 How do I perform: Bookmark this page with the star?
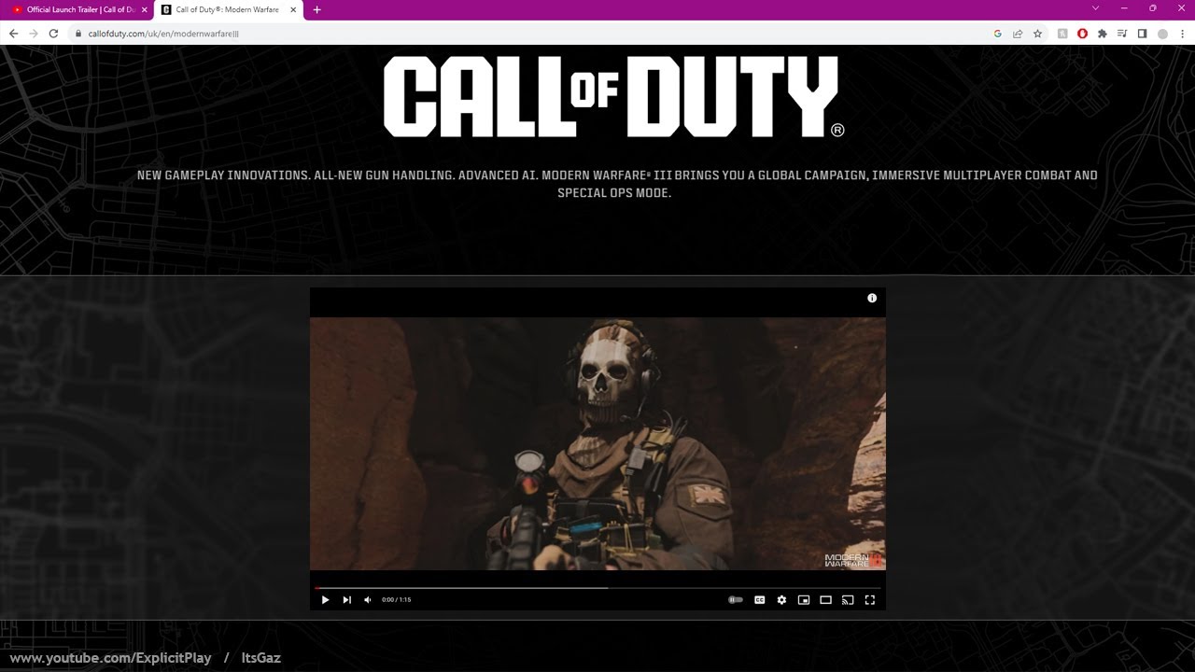coord(1037,34)
